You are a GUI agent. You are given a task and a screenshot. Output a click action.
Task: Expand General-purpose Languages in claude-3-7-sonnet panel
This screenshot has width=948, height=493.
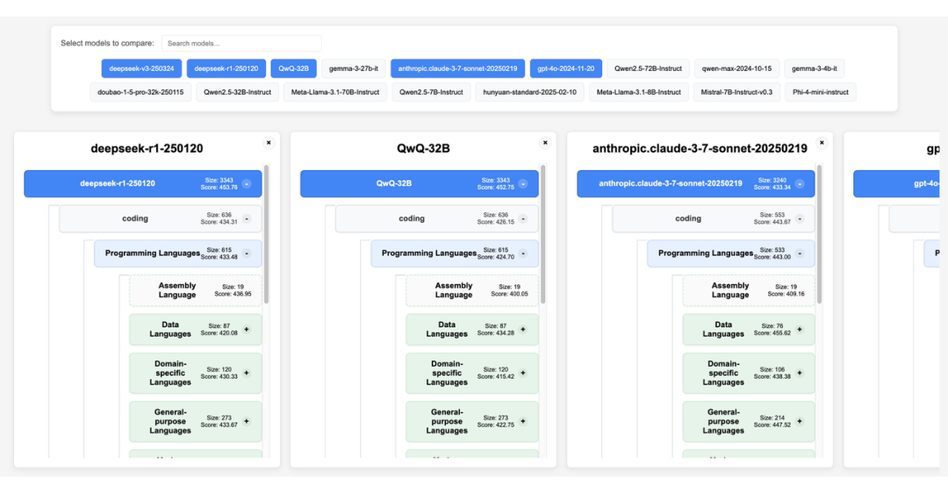[x=800, y=421]
